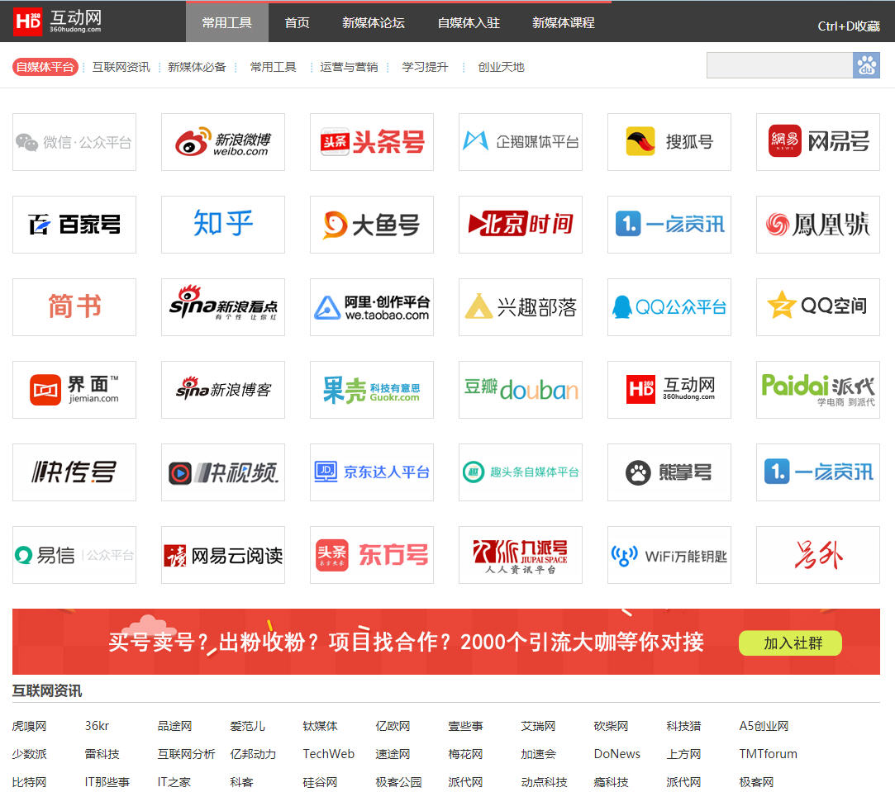
Task: Open the Paidai 派代 tile
Action: (x=818, y=390)
